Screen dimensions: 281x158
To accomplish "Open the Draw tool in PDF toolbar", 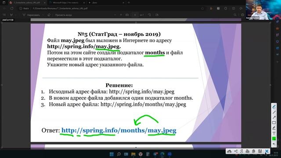I will click(31, 15).
